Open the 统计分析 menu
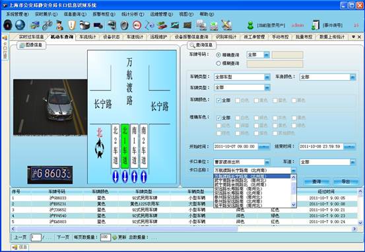This screenshot has height=252, width=365. pos(133,15)
